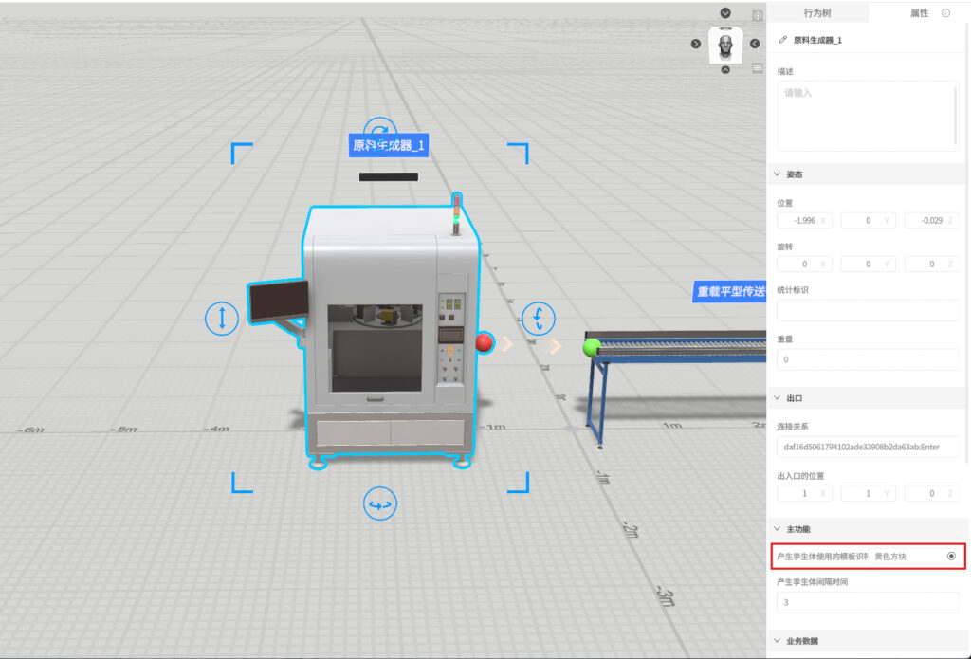Viewport: 971px width, 659px height.
Task: Click the 连接关系 connection ID field
Action: 868,447
